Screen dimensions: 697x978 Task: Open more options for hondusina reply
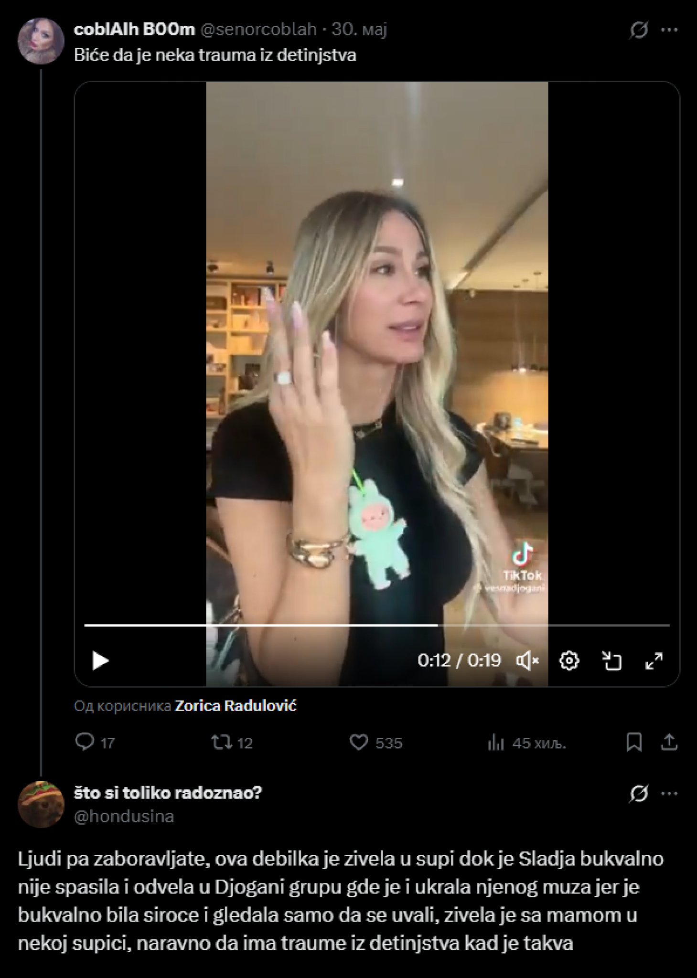[x=669, y=794]
